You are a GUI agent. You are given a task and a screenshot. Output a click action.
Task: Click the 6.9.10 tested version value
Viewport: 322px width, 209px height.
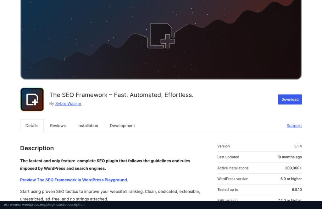pyautogui.click(x=297, y=190)
